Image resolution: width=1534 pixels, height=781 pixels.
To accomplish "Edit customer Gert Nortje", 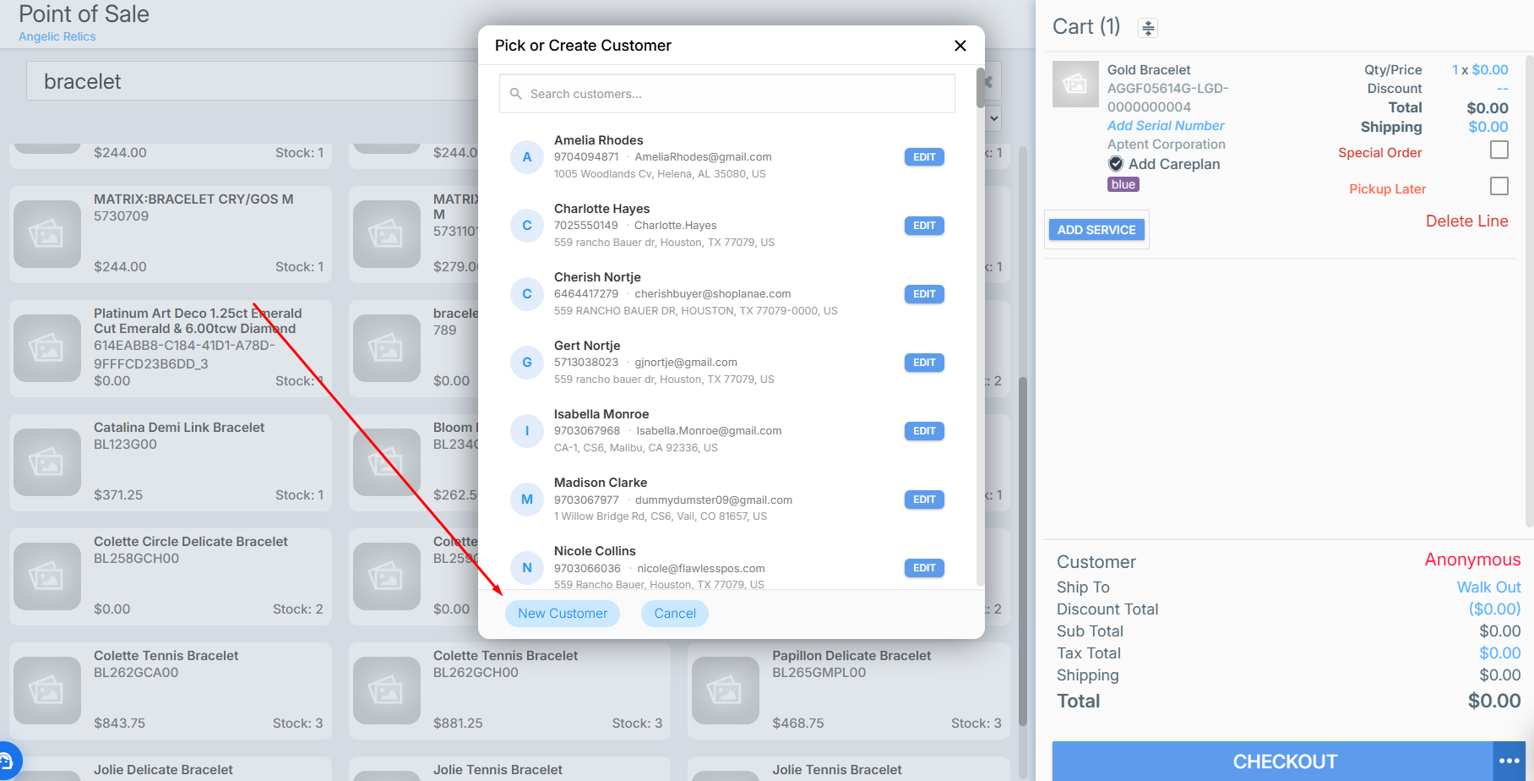I will [924, 363].
